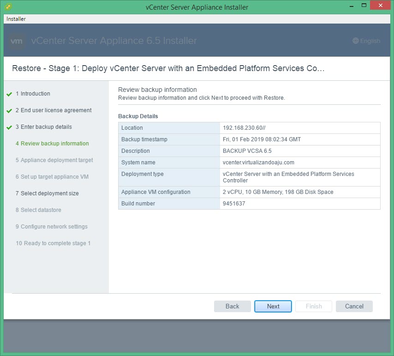The width and height of the screenshot is (394, 356).
Task: Select step 7 Select deployment size
Action: [49, 193]
